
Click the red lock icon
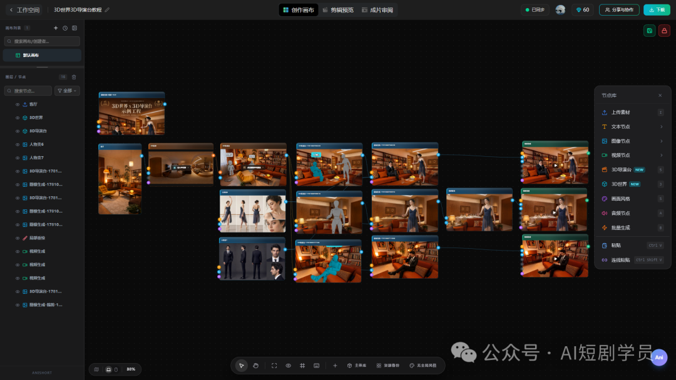664,31
